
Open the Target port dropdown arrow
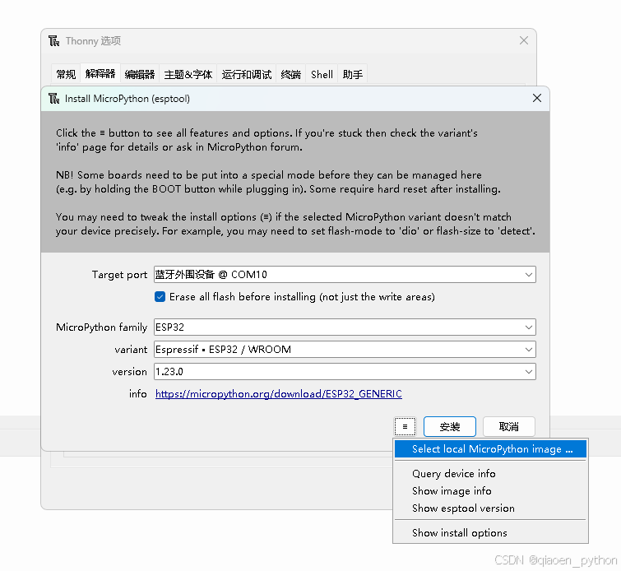tap(528, 275)
